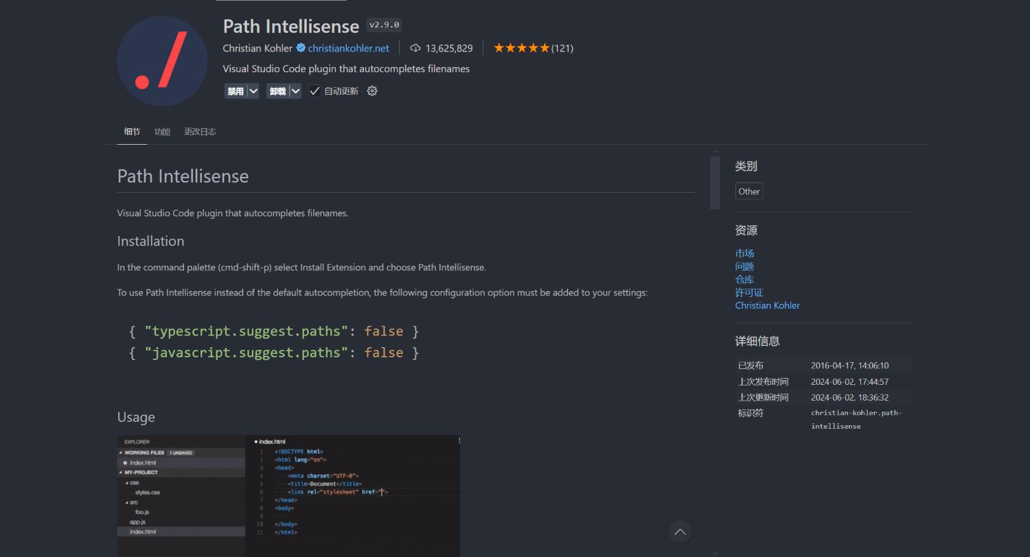
Task: Click the christian-kohler.path-intellisense identifier
Action: (856, 419)
